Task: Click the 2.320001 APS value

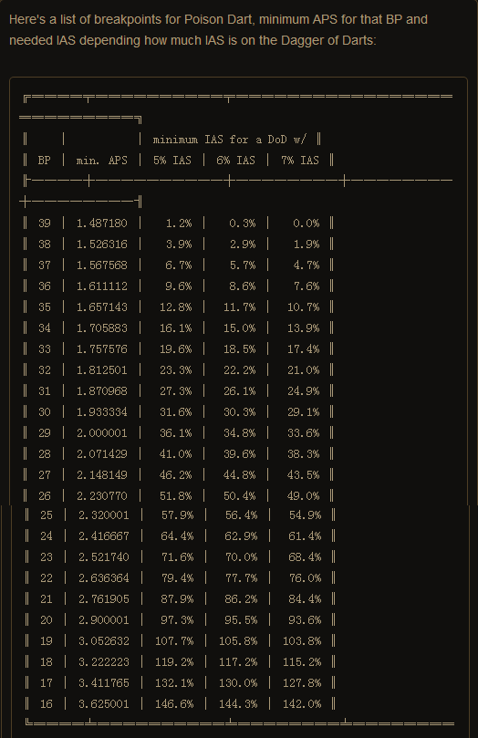Action: (103, 515)
